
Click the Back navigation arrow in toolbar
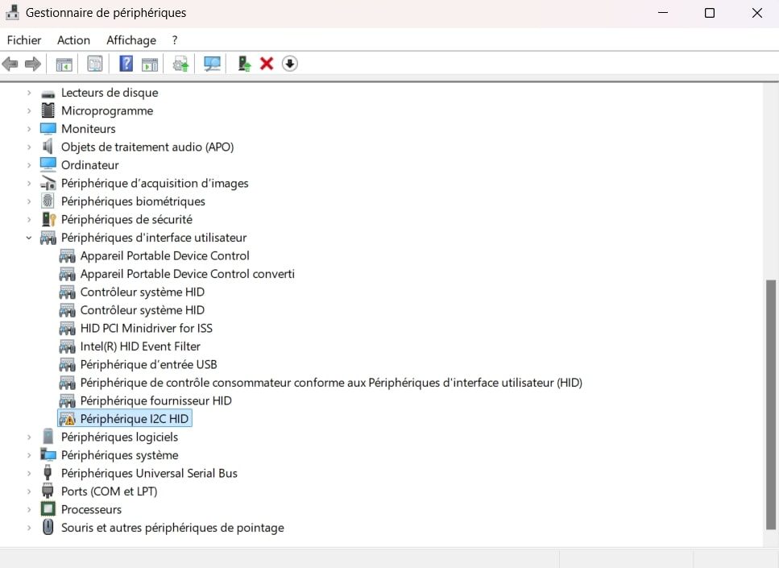[x=10, y=64]
